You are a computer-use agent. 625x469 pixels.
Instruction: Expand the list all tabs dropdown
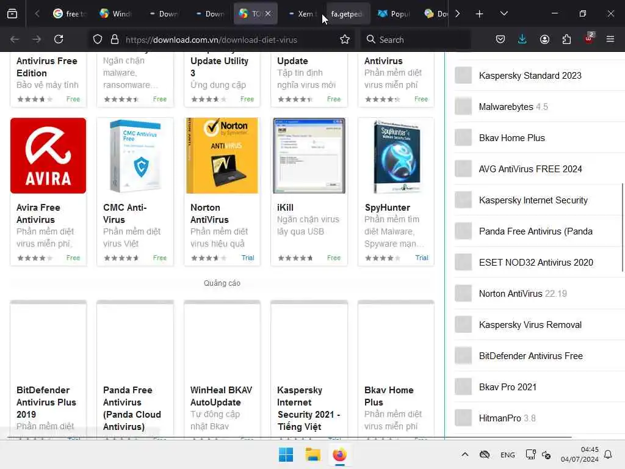pyautogui.click(x=504, y=13)
